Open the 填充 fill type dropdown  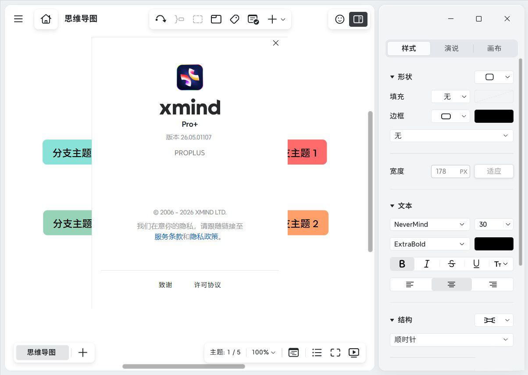click(x=450, y=96)
